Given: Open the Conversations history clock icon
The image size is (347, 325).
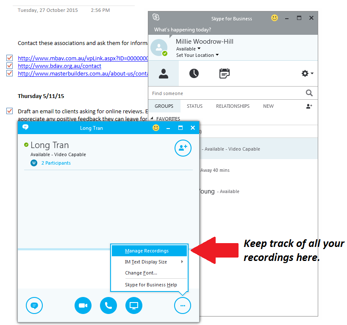Looking at the screenshot, I should point(194,73).
